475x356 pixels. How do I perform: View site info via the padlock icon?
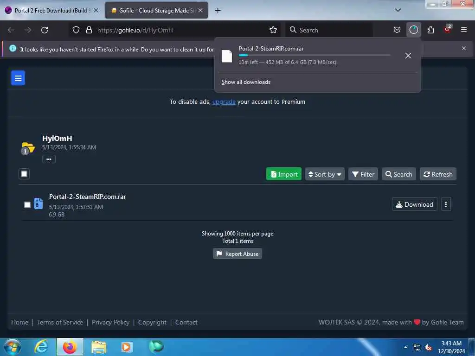pos(89,30)
